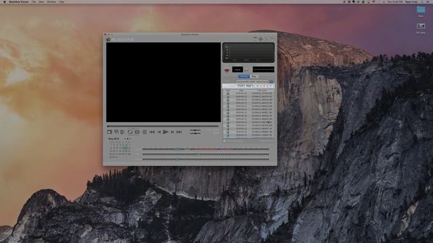Switch to the Playlist tab
433x243 pixels.
(x=244, y=76)
